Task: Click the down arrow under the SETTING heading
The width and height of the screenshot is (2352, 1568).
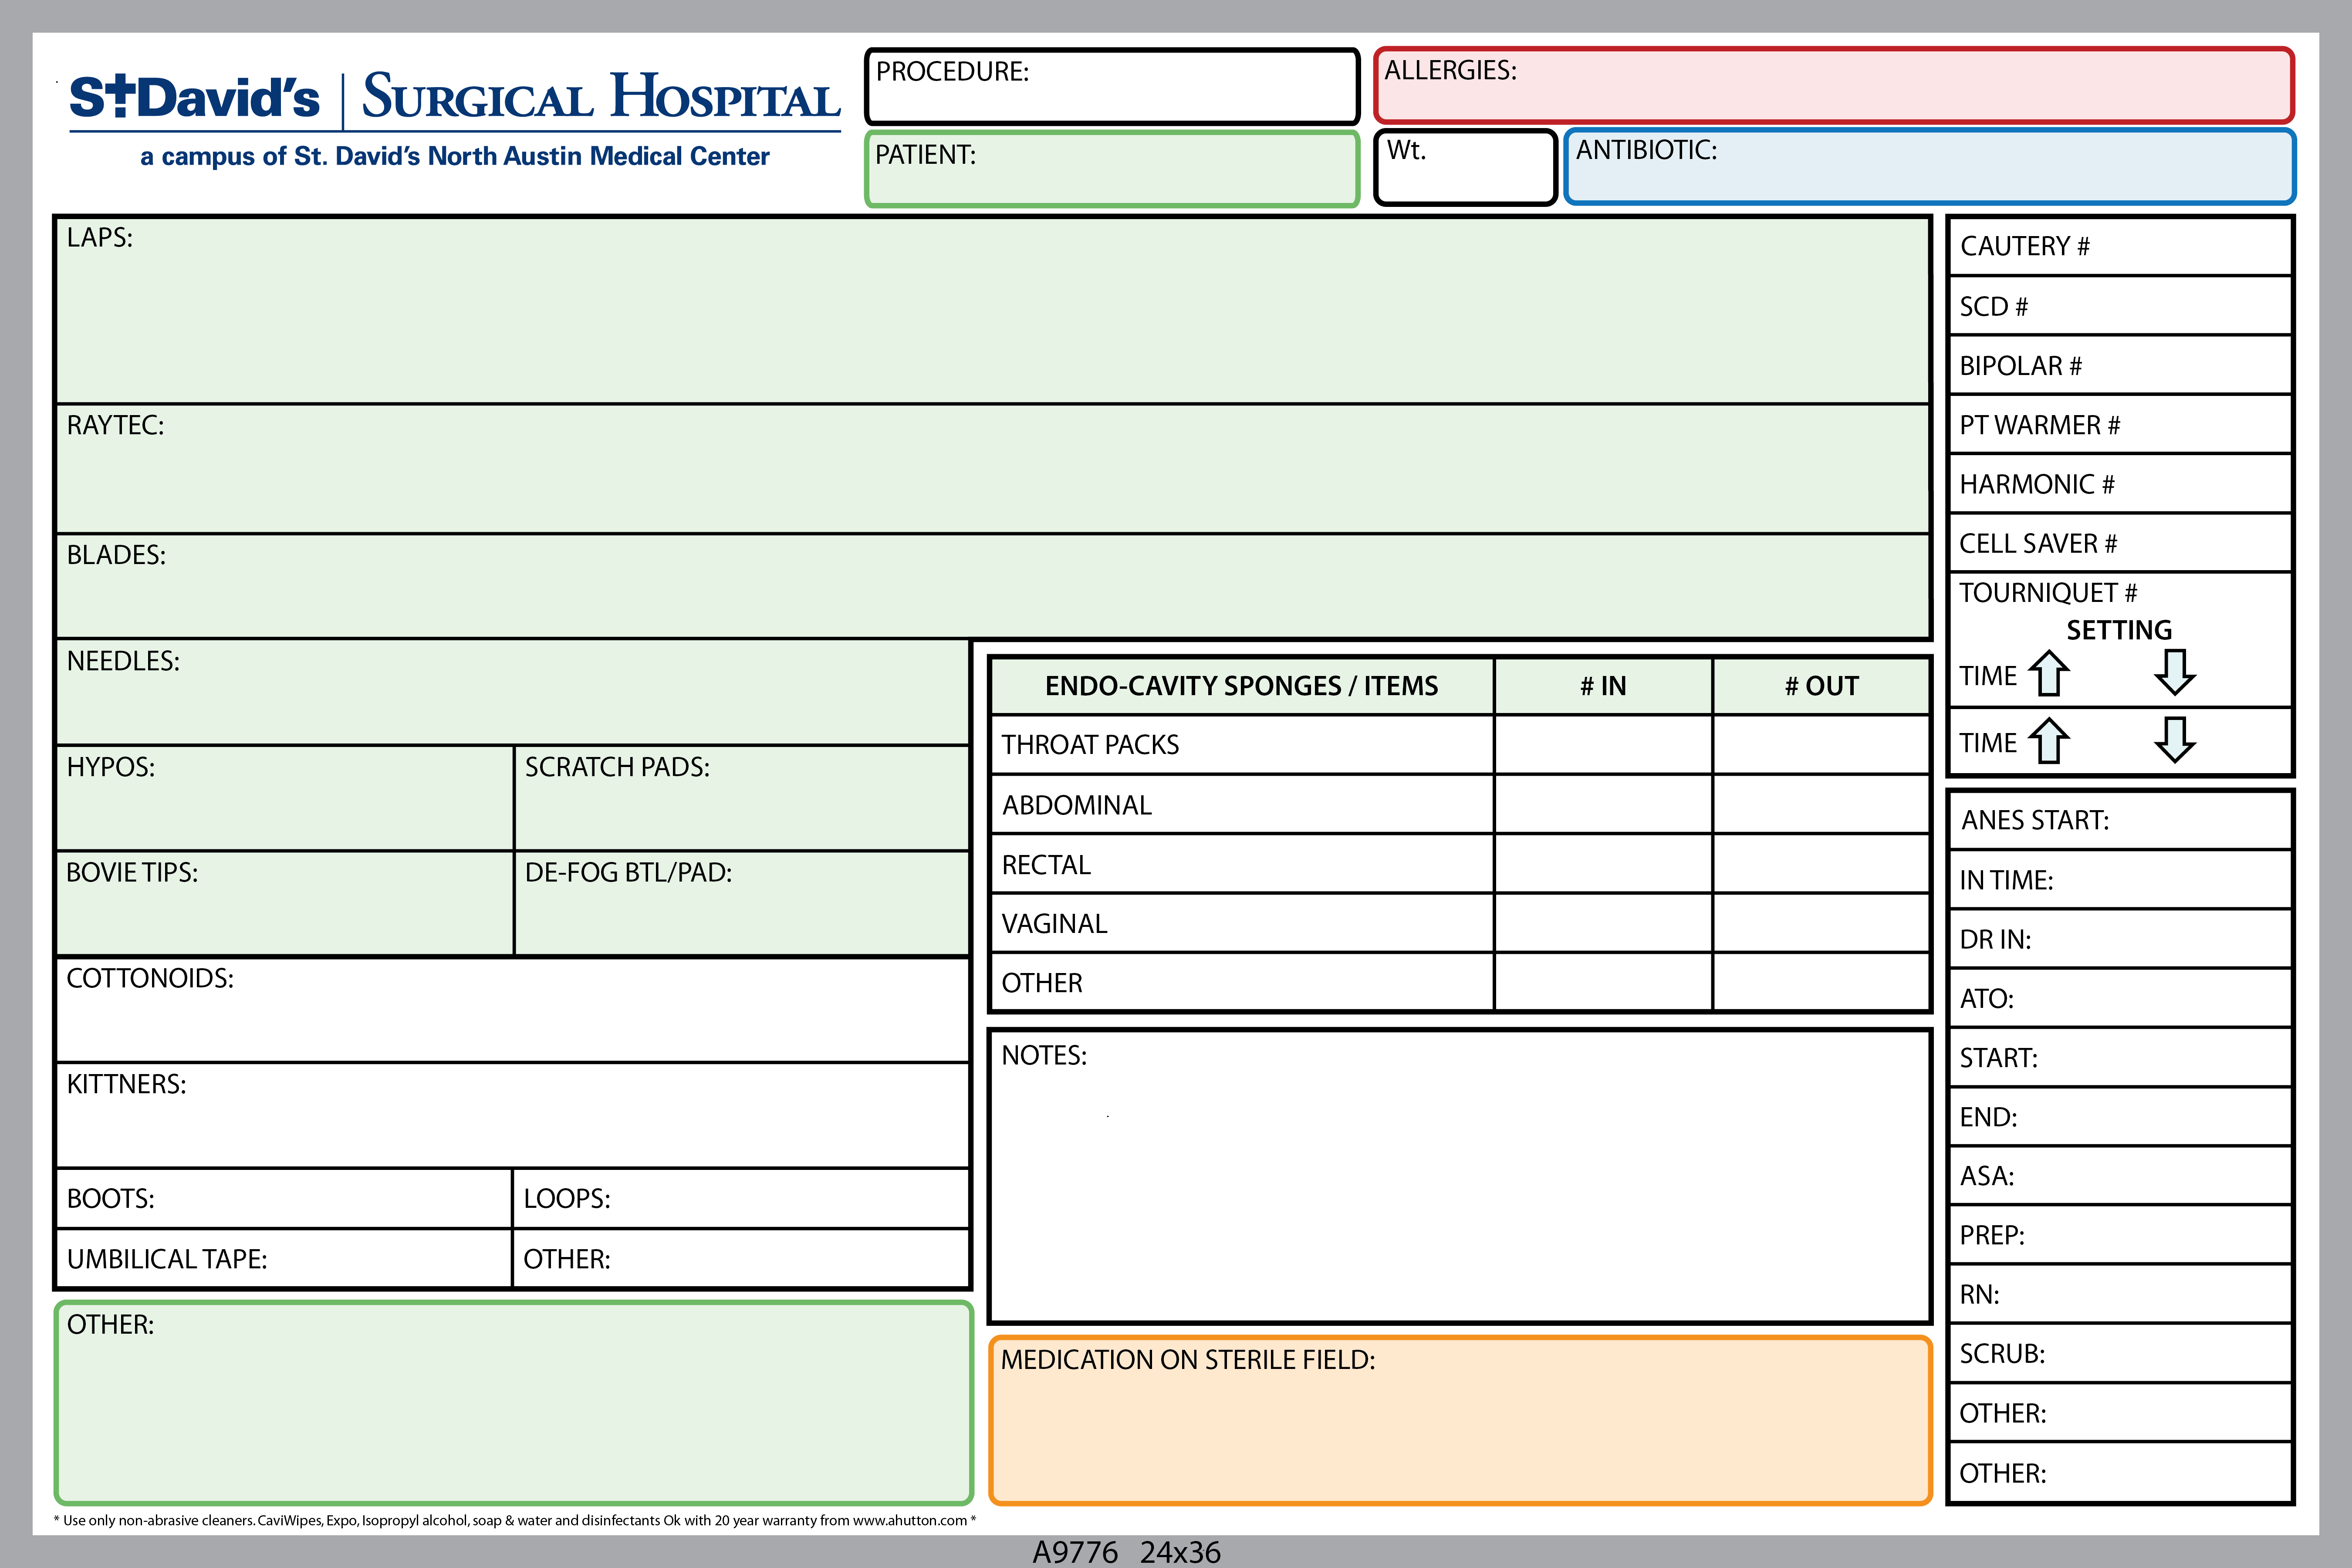Action: (x=2175, y=672)
